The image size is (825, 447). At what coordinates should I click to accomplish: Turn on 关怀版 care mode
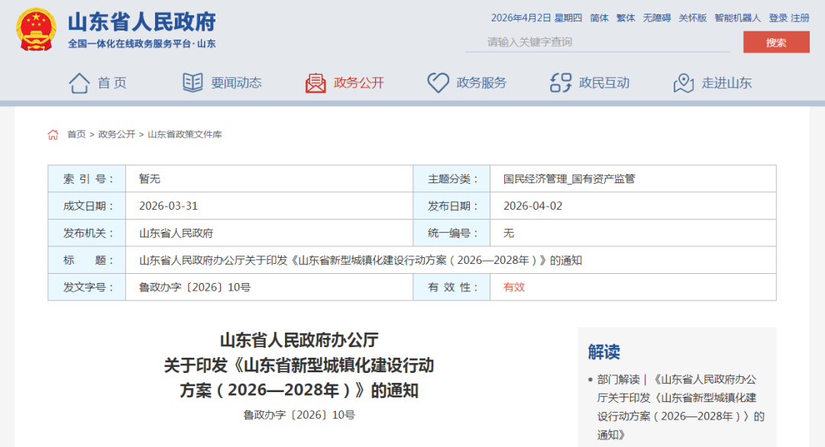(x=693, y=18)
